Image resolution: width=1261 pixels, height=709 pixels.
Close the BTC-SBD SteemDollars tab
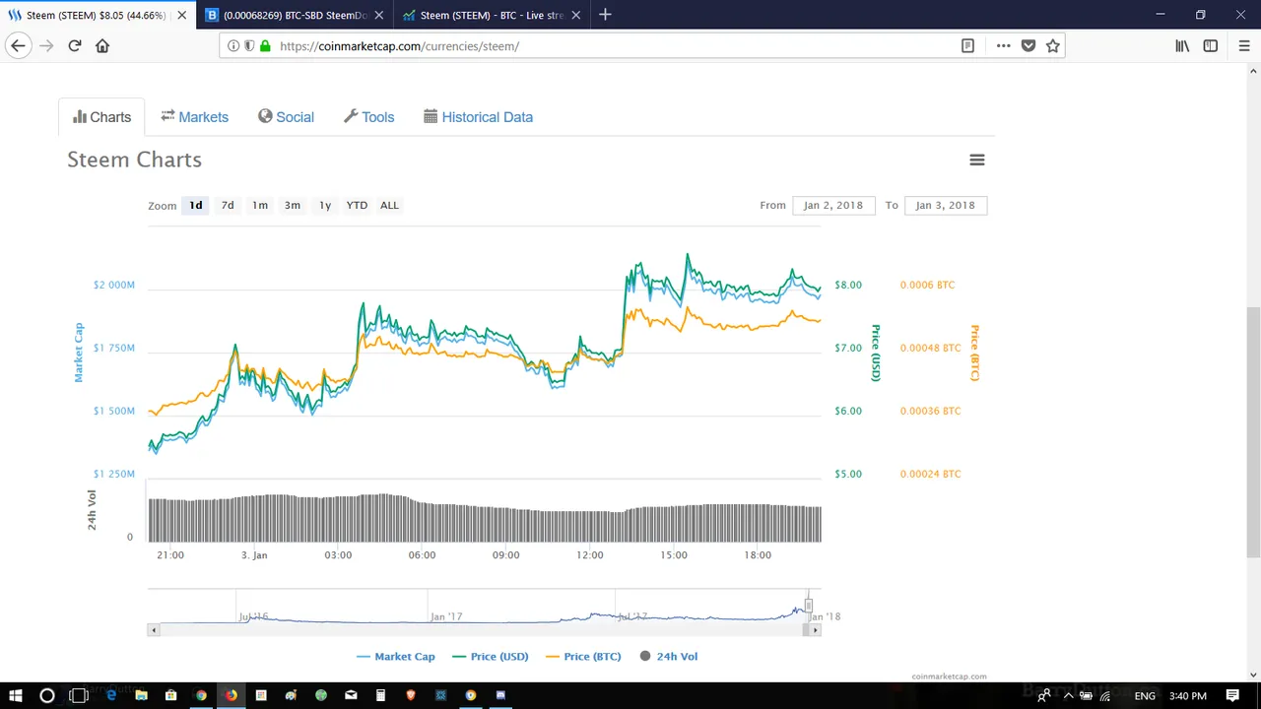(x=379, y=15)
